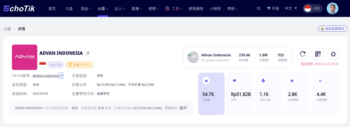Image resolution: width=350 pixels, height=127 pixels.
Task: Expand the shop description with 展开
Action: click(183, 108)
